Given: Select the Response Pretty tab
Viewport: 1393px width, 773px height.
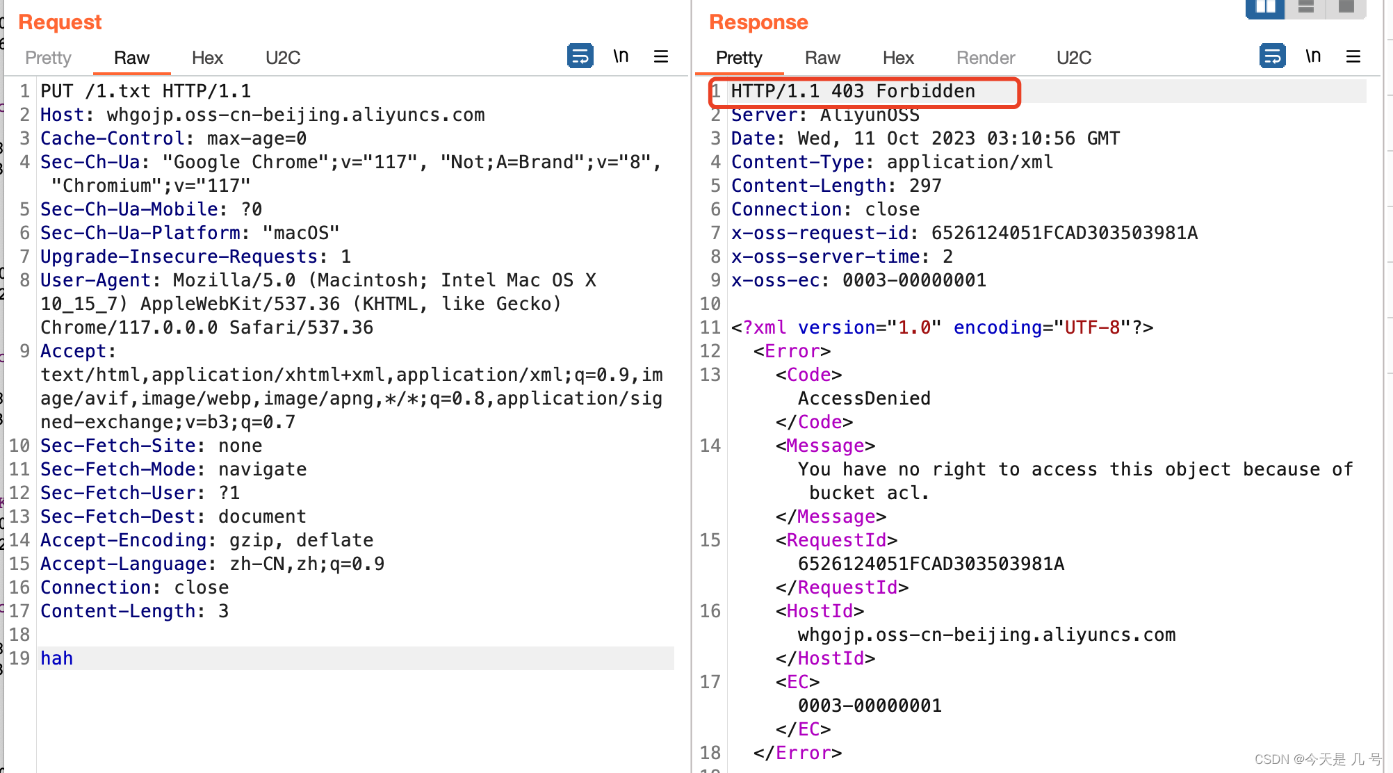Looking at the screenshot, I should click(739, 58).
